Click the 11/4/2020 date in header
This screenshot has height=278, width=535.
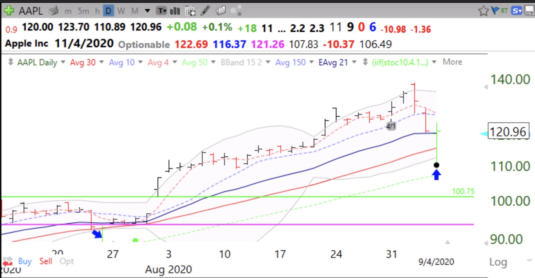tap(84, 43)
